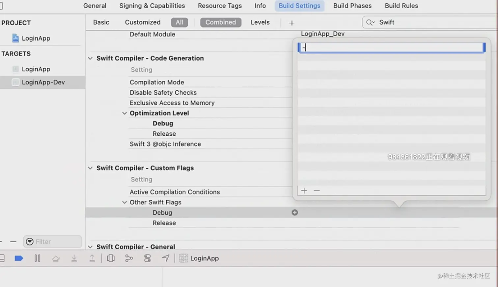This screenshot has width=498, height=287.
Task: Open the Resource Tags tab
Action: click(220, 6)
